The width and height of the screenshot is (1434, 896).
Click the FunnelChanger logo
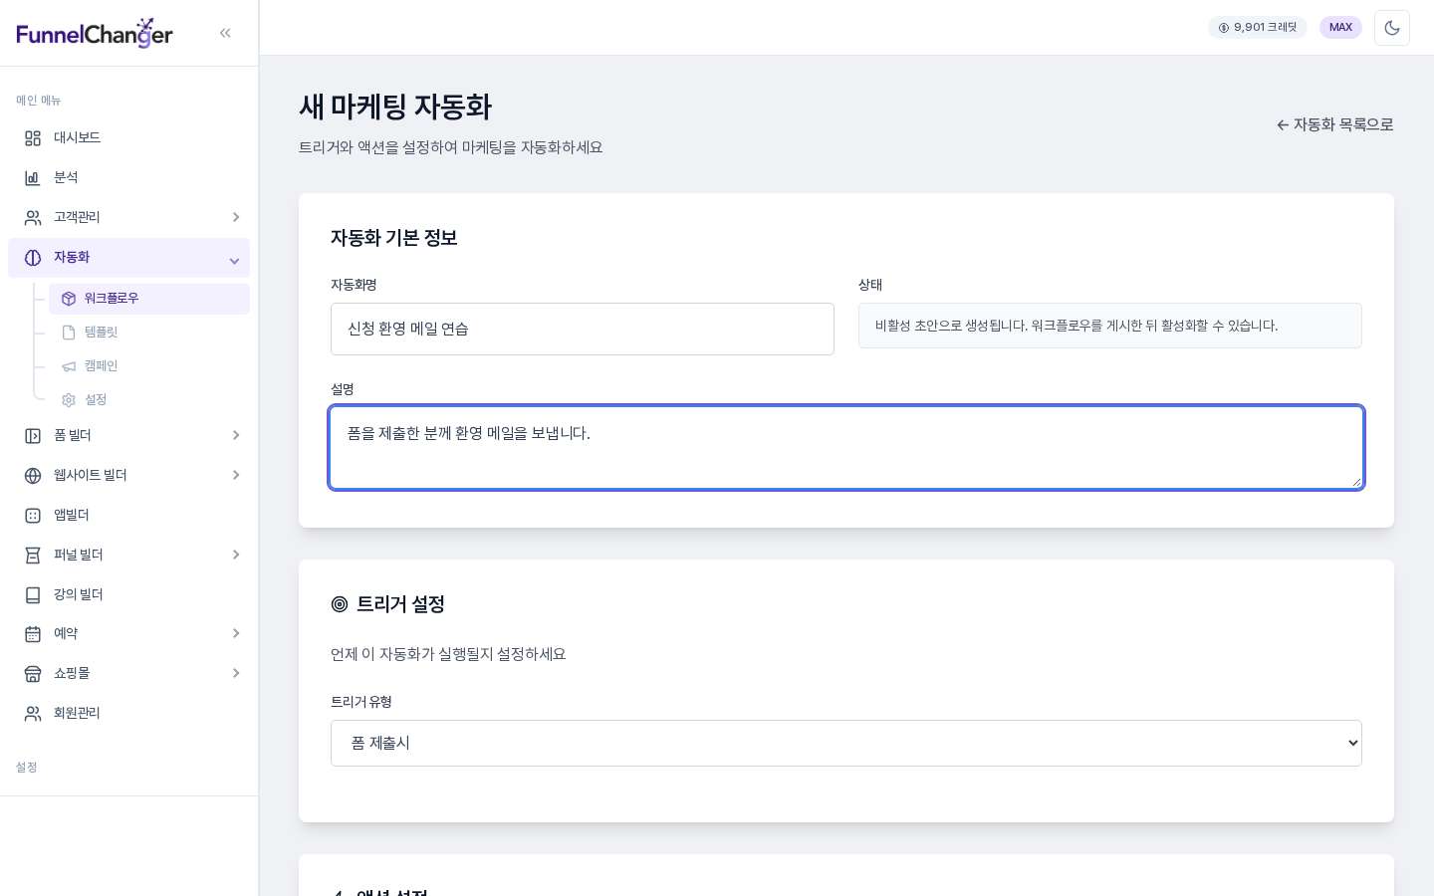coord(95,33)
